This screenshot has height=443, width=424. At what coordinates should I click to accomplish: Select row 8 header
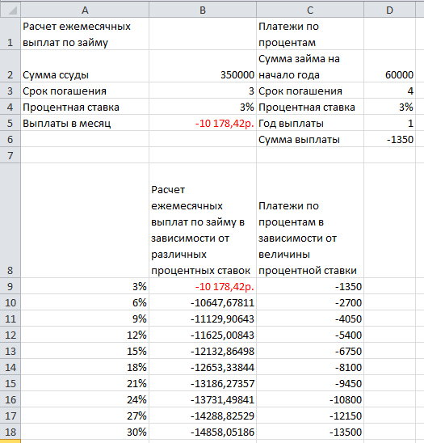click(10, 221)
